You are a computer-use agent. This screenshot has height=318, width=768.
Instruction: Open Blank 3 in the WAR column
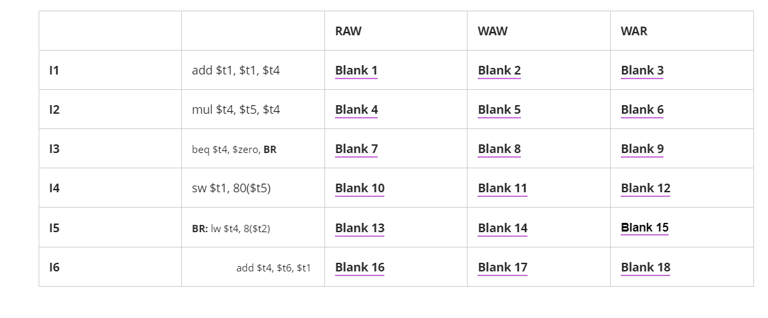pyautogui.click(x=642, y=71)
